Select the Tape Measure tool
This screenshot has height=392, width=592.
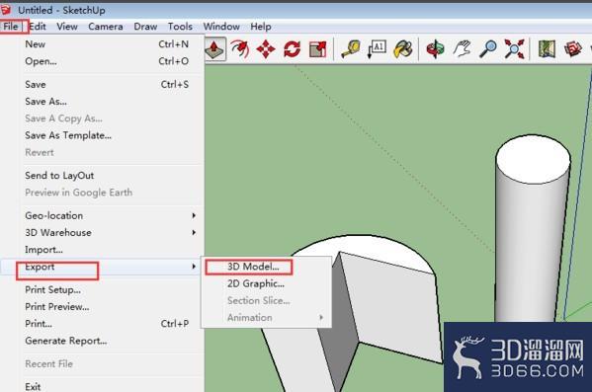(351, 49)
